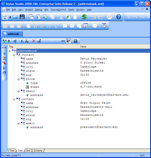Click the red marker icon in left sidebar
The image size is (151, 158).
4,63
